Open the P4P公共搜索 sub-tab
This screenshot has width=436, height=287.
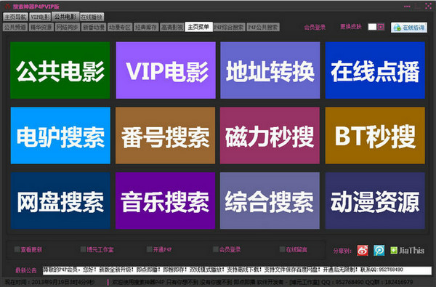tap(263, 27)
